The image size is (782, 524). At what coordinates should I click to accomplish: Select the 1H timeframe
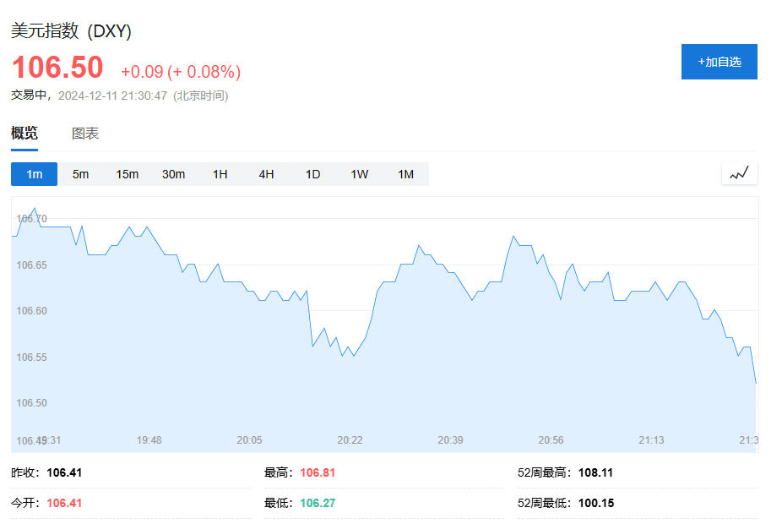pos(220,174)
